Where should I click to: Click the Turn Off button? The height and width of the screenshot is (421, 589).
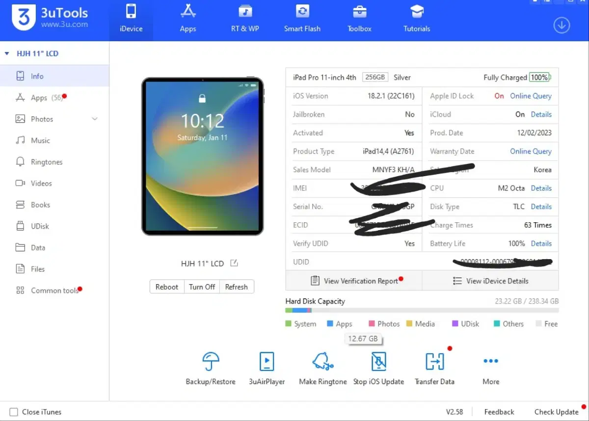coord(202,287)
